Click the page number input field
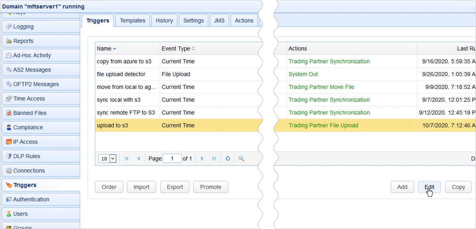 173,159
